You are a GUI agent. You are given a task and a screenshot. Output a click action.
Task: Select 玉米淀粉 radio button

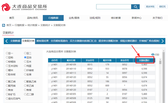coord(7,66)
